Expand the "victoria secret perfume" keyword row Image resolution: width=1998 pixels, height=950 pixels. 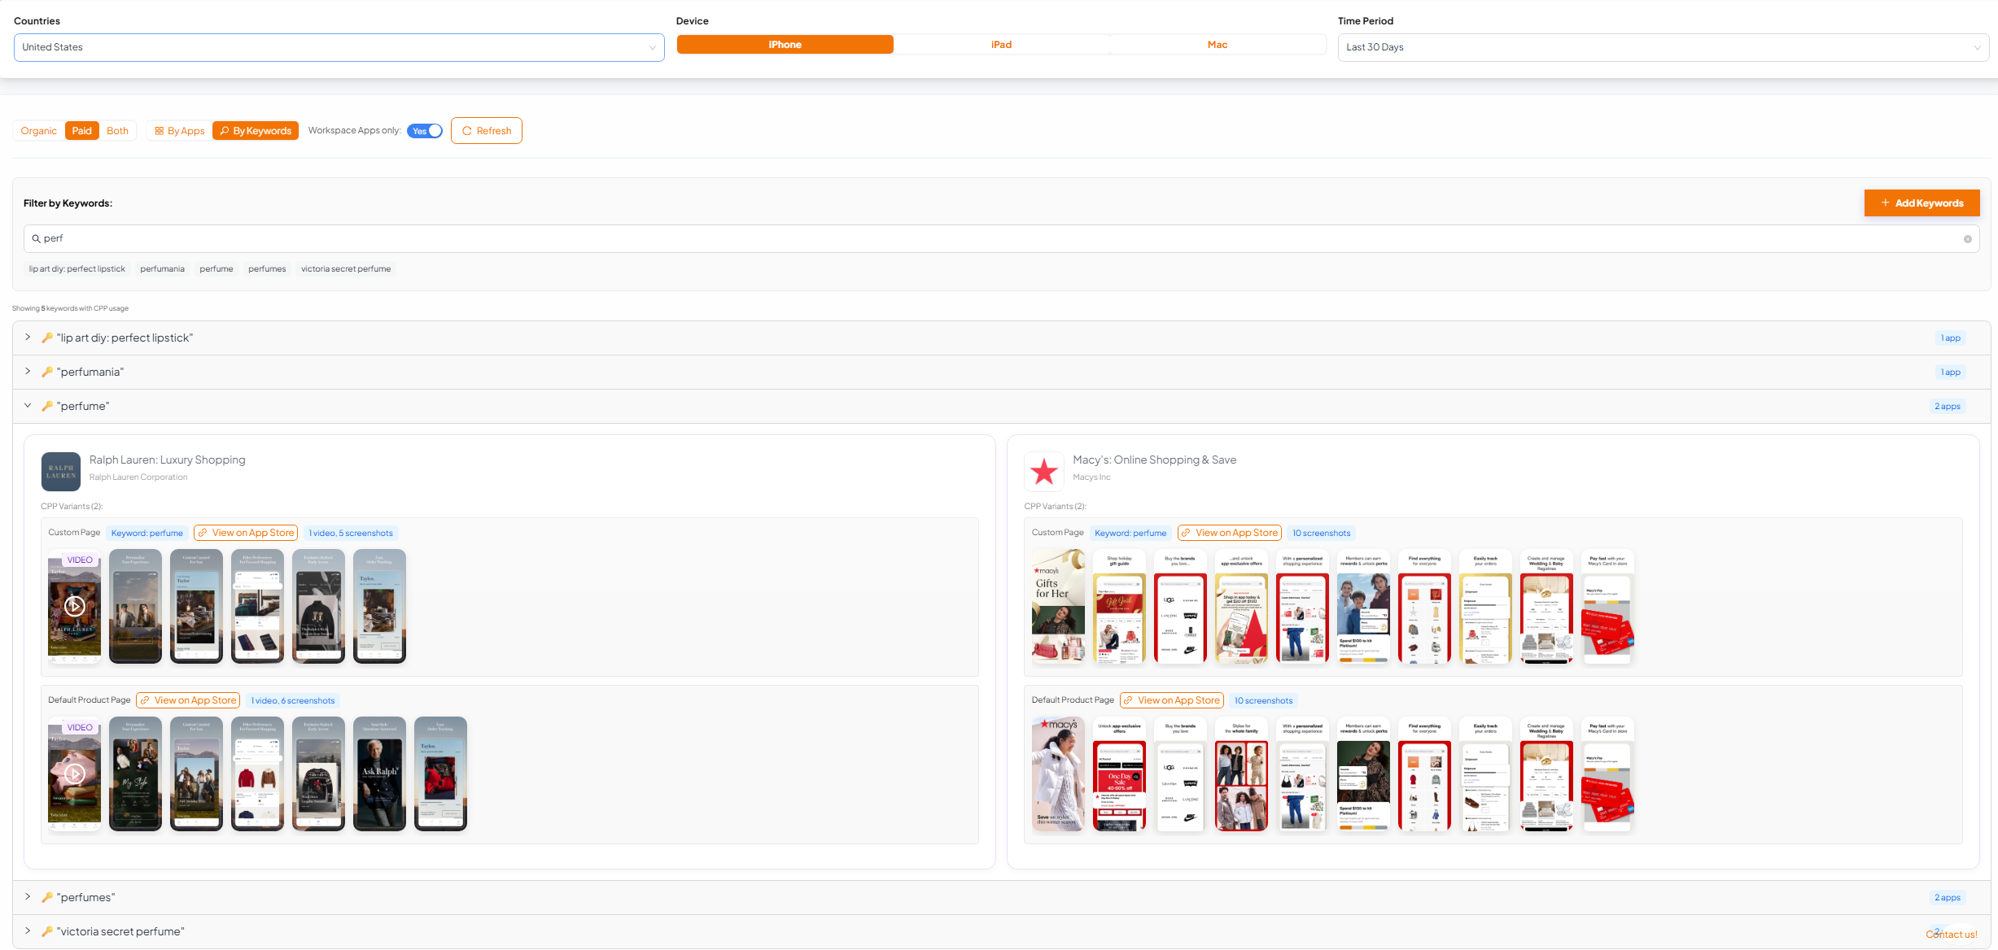pos(28,931)
